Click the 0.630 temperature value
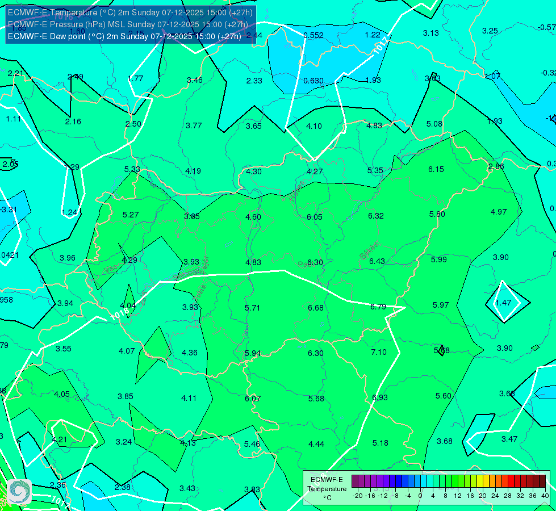556x511 pixels. tap(313, 81)
